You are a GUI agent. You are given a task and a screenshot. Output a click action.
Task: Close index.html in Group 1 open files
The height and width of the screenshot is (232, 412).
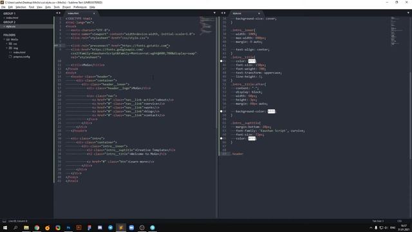click(x=5, y=18)
